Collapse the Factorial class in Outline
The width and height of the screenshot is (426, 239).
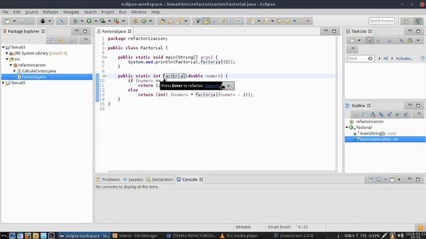[x=347, y=127]
